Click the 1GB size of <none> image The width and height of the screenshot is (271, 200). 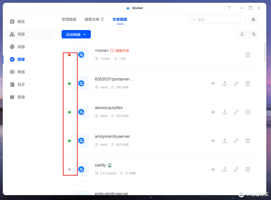click(122, 59)
